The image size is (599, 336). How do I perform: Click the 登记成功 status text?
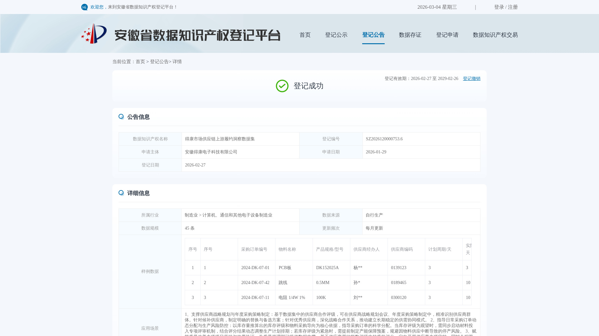pyautogui.click(x=309, y=86)
